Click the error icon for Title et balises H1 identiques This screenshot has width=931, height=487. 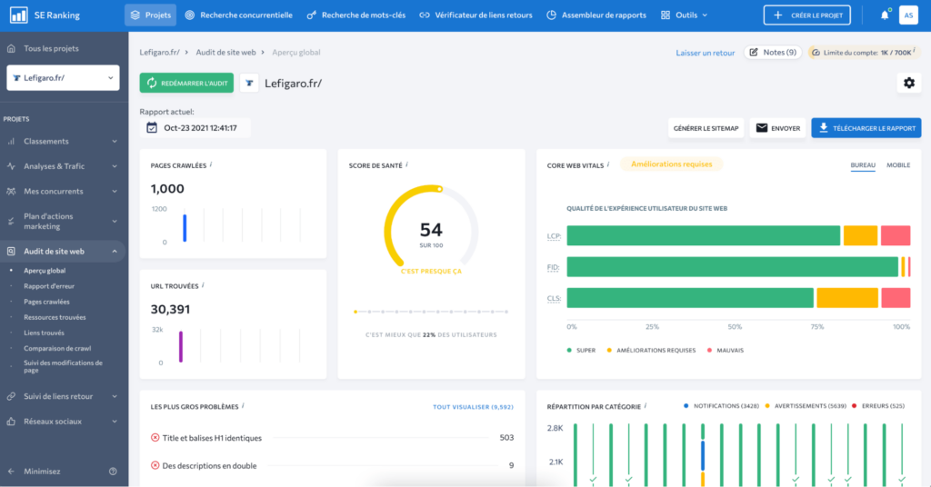(155, 438)
